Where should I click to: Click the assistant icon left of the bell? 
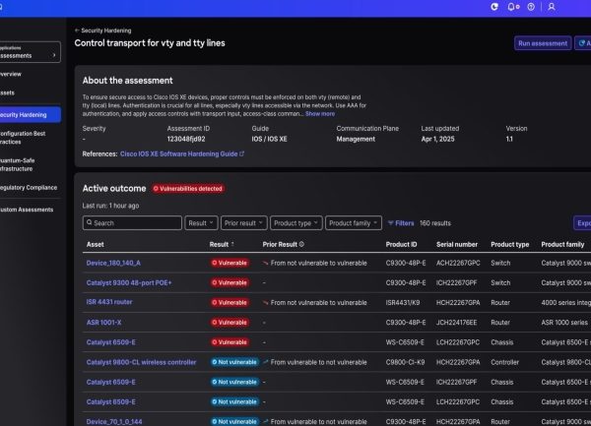494,7
